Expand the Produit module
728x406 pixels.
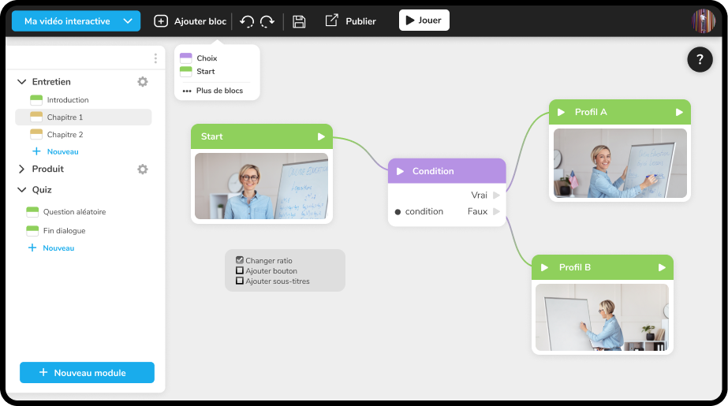point(21,169)
